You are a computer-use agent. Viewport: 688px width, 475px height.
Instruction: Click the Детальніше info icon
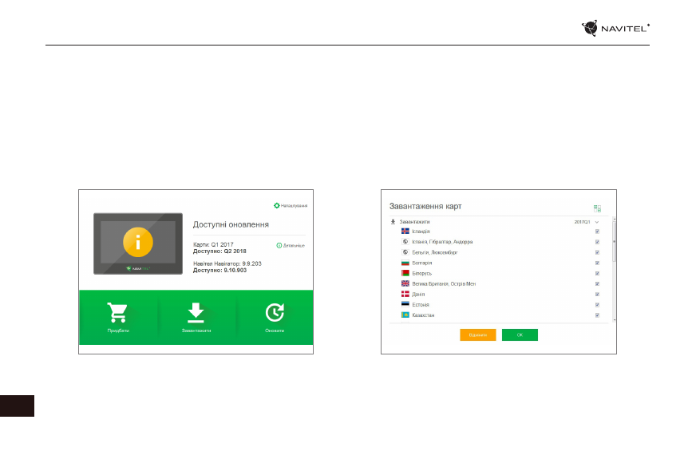click(x=279, y=245)
